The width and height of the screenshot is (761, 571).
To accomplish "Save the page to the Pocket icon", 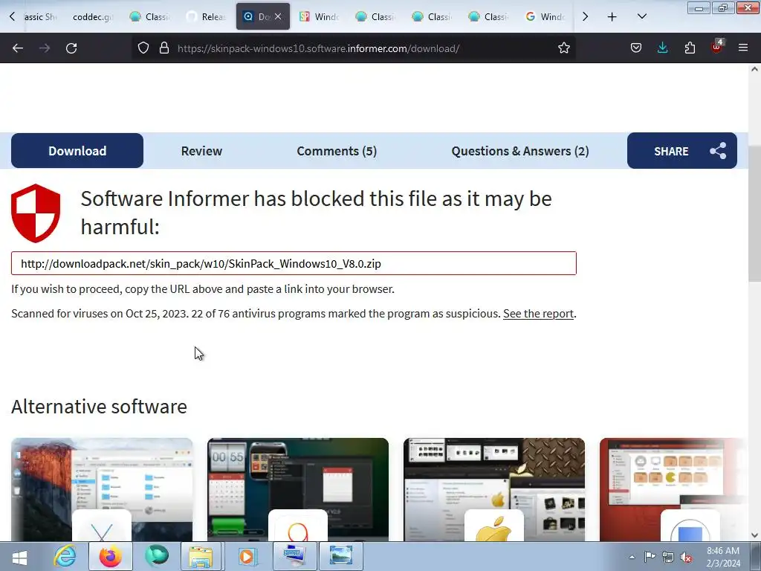I will click(636, 48).
